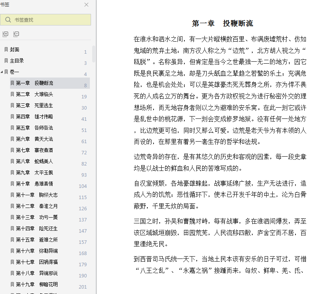This screenshot has width=324, height=294.
Task: Click the bookmark icon beside 第十三章
Action: 12,217
